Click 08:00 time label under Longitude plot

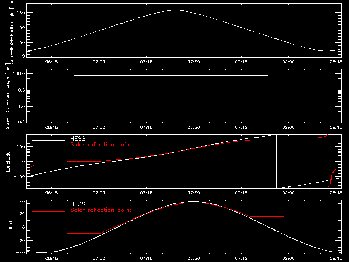[288, 193]
